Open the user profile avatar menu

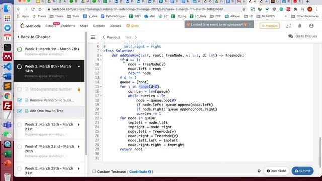[311, 26]
